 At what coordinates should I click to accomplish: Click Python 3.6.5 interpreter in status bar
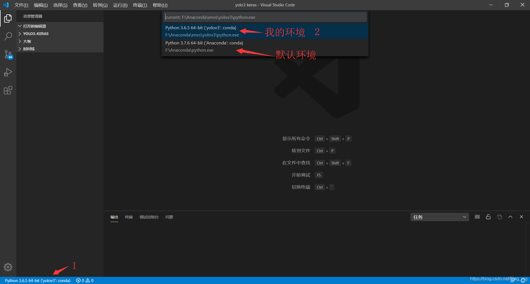38,280
